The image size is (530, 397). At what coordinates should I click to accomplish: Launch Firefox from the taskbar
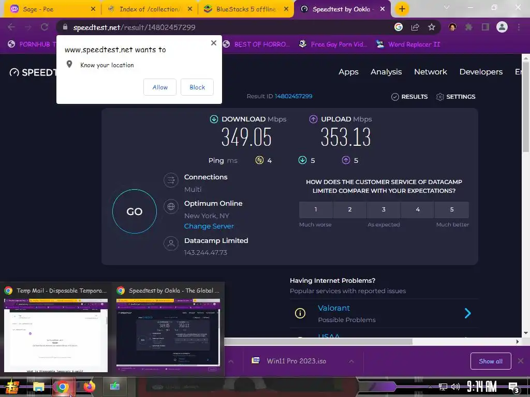pyautogui.click(x=89, y=387)
